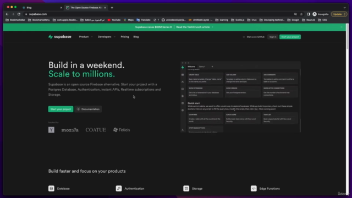Viewport: 352px width, 198px height.
Task: Dismiss the green announcement banner
Action: (342, 27)
